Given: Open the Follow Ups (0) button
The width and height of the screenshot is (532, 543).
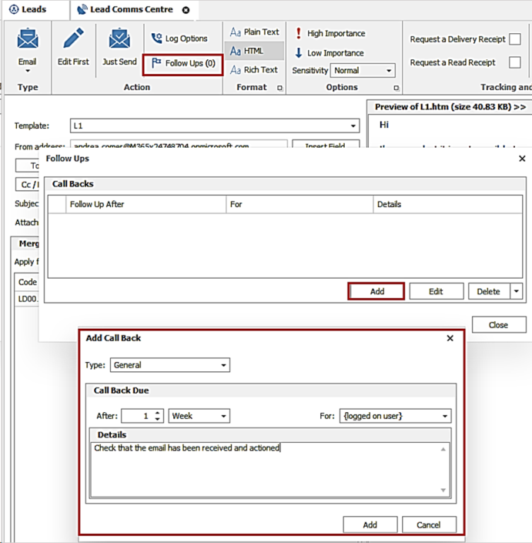Looking at the screenshot, I should point(183,63).
